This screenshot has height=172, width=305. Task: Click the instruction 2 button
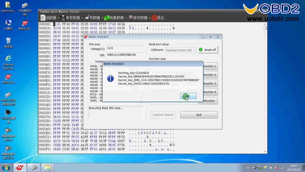click(210, 75)
